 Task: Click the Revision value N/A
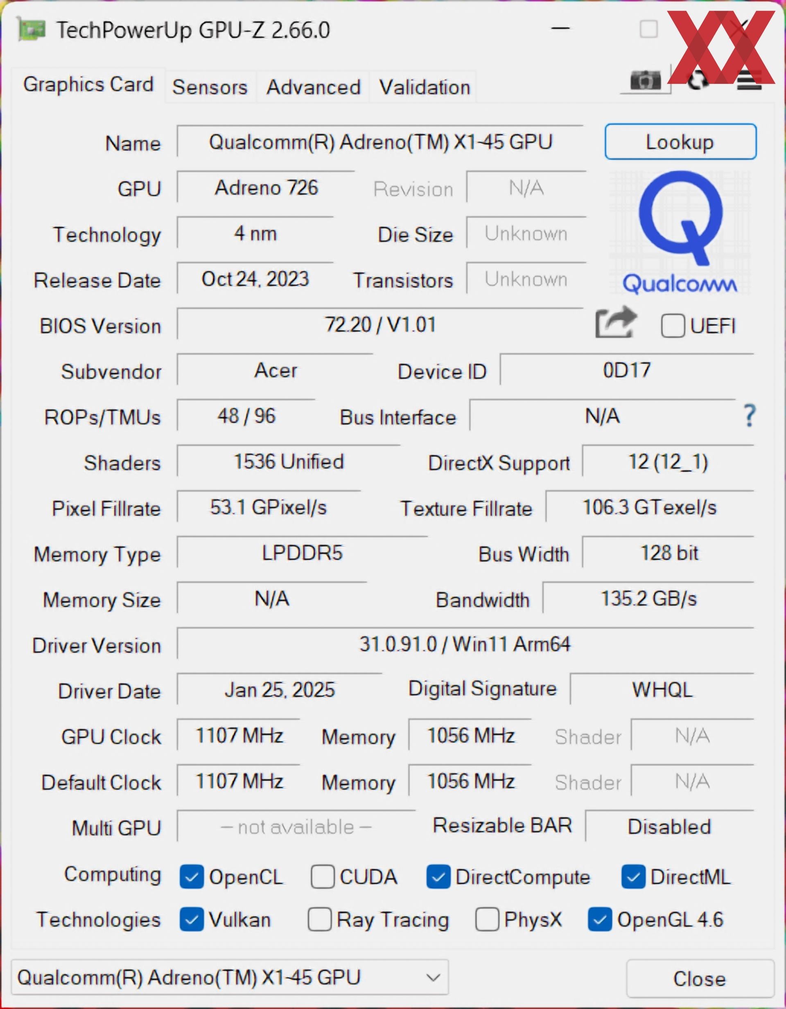point(526,187)
